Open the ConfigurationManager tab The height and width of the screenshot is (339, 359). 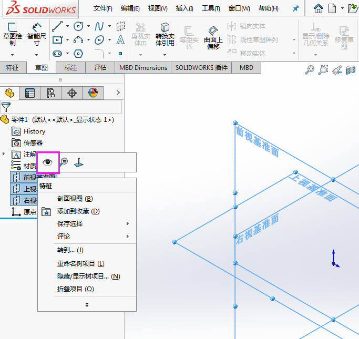click(x=51, y=93)
